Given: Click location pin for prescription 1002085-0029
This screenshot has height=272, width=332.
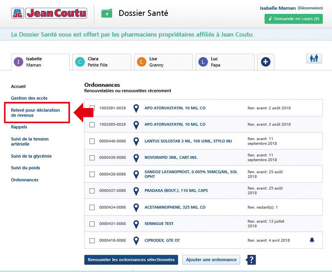Looking at the screenshot, I should (x=136, y=125).
